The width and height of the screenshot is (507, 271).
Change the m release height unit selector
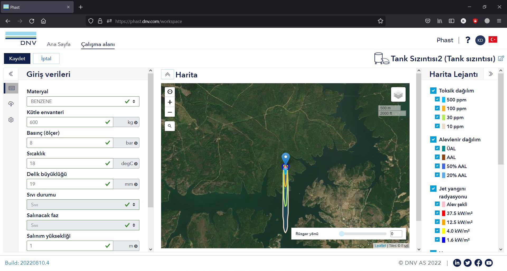point(126,246)
